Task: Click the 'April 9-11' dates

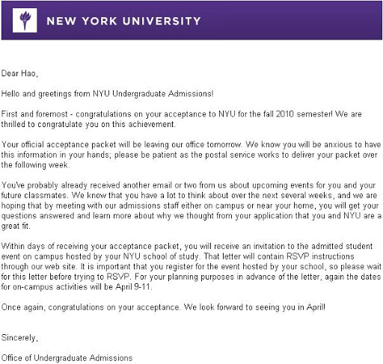Action: (133, 287)
